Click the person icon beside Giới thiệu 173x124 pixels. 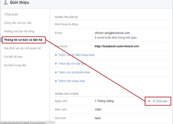(x=5, y=2)
